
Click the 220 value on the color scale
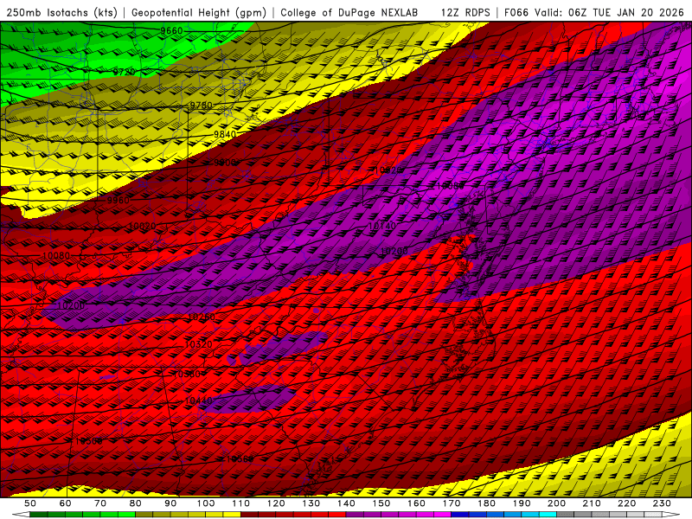point(626,503)
